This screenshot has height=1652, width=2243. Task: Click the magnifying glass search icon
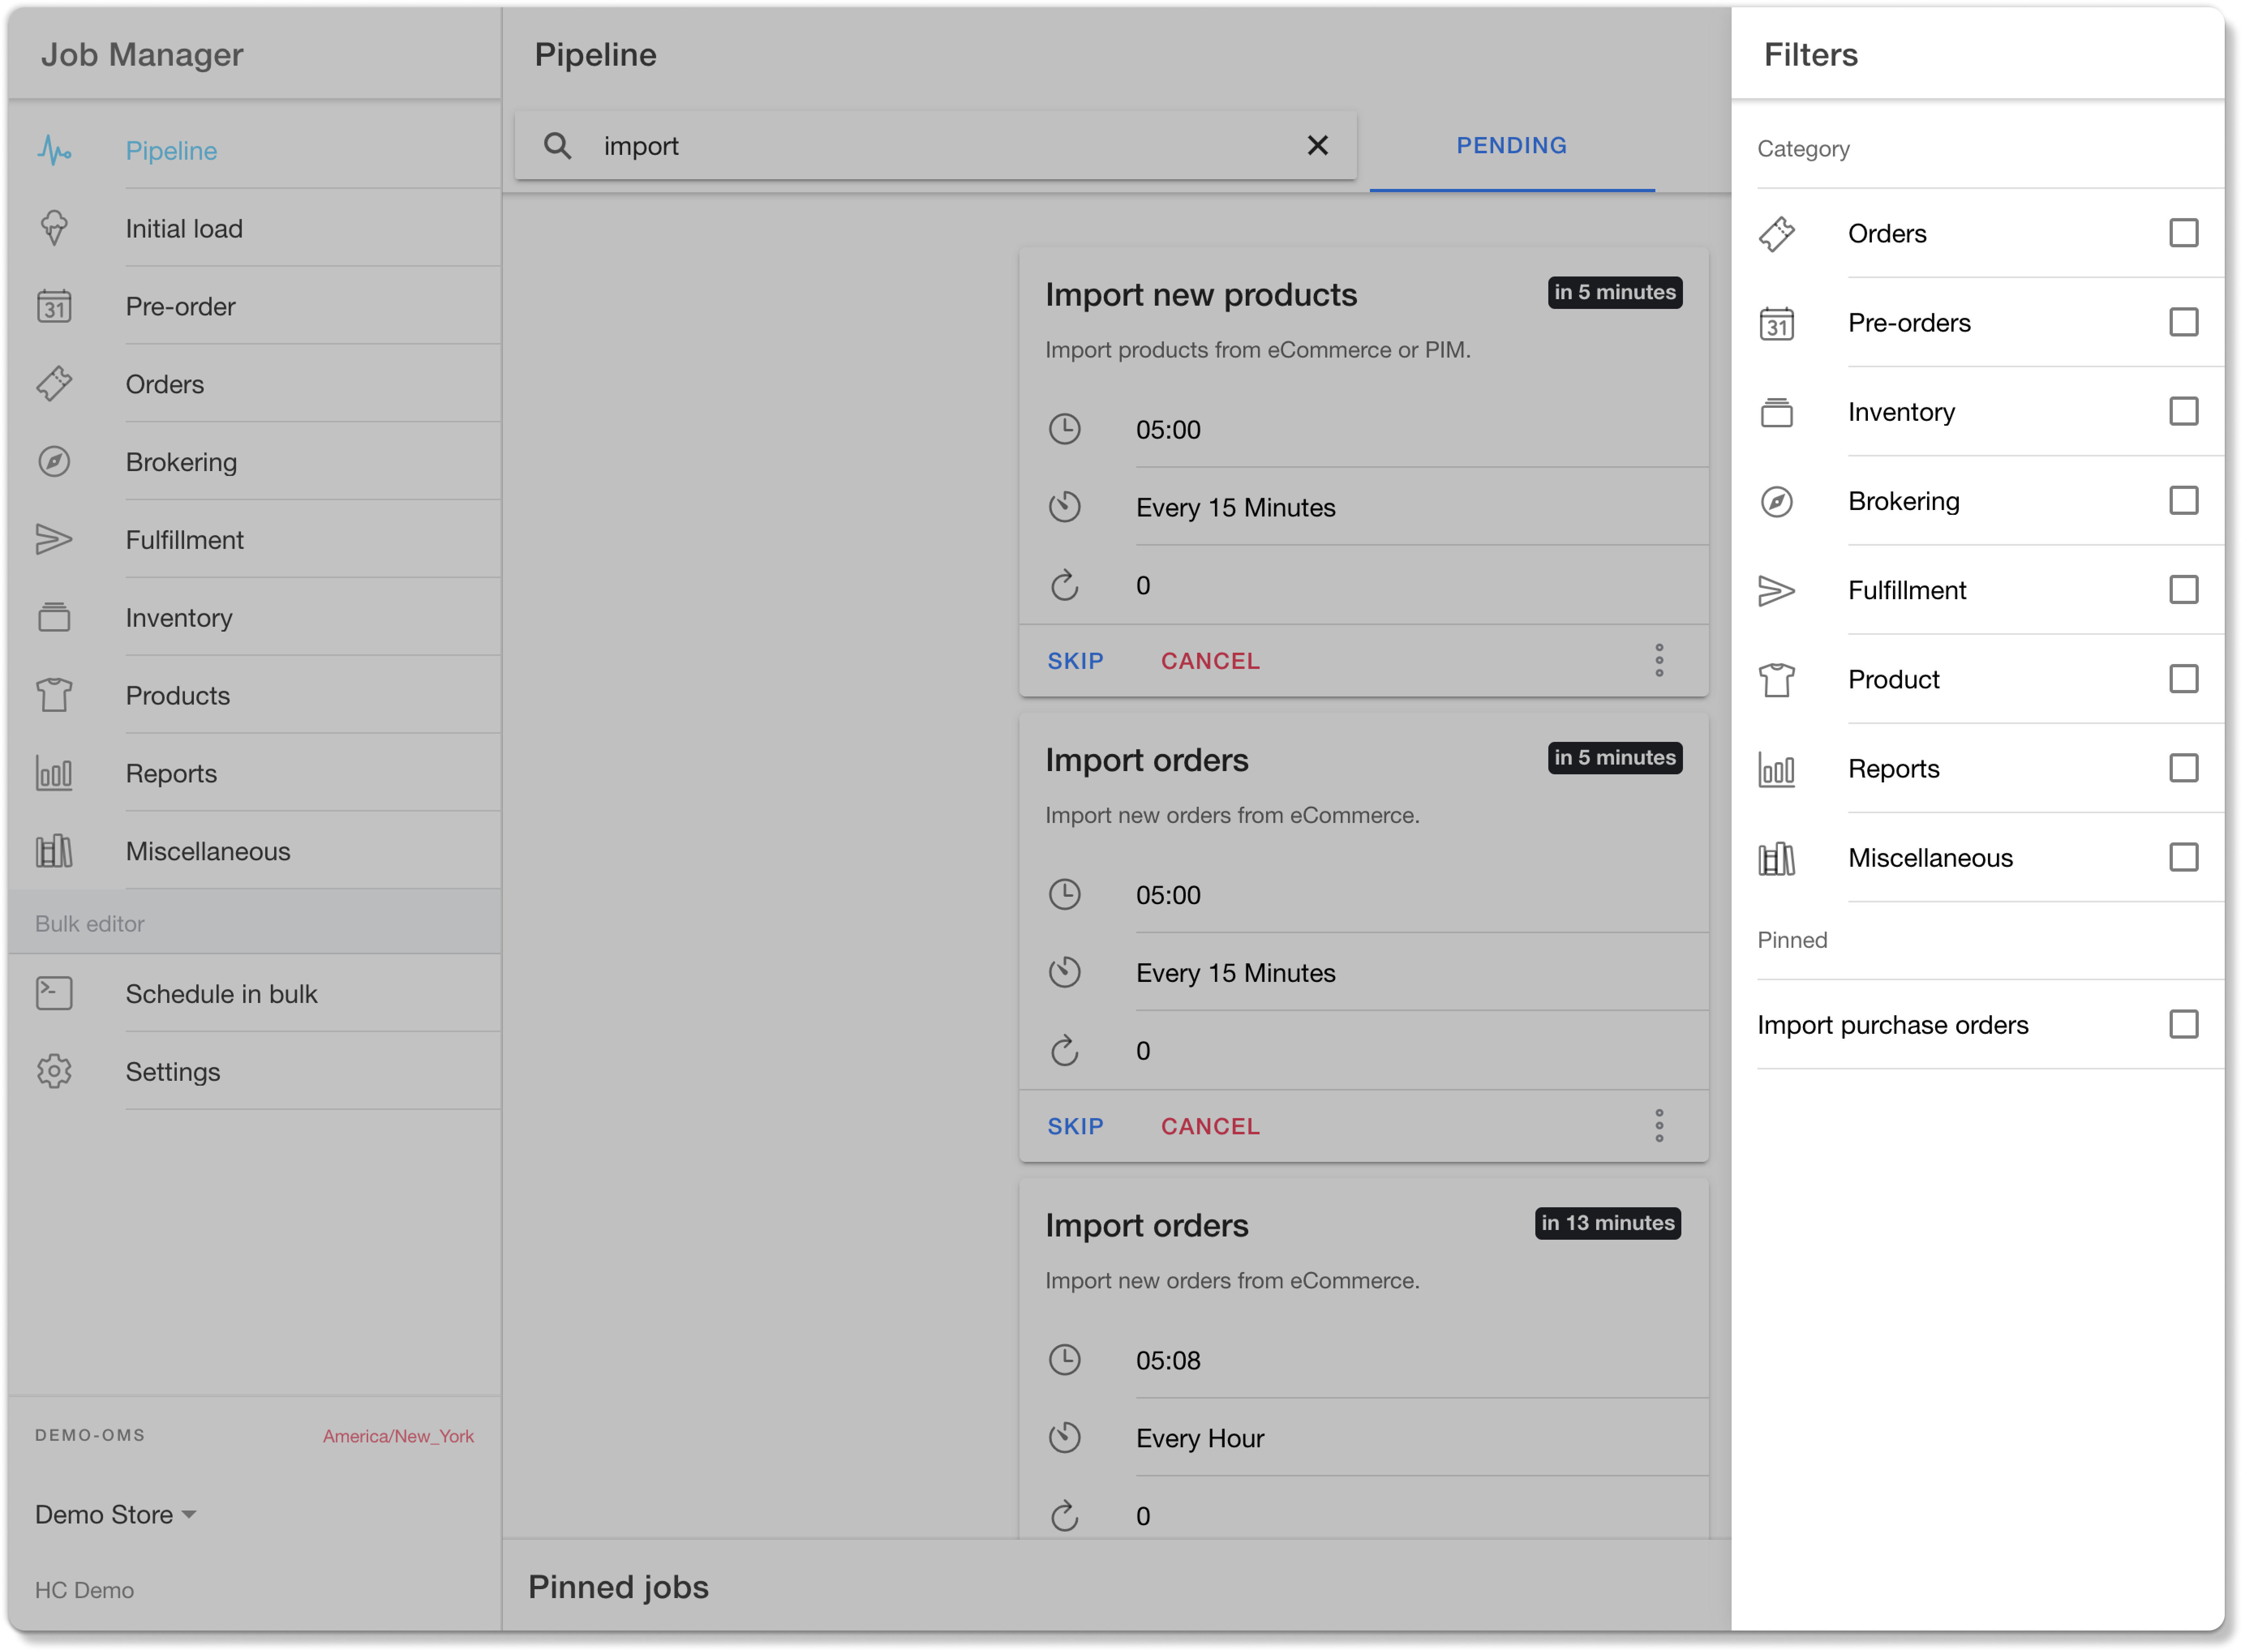coord(557,146)
